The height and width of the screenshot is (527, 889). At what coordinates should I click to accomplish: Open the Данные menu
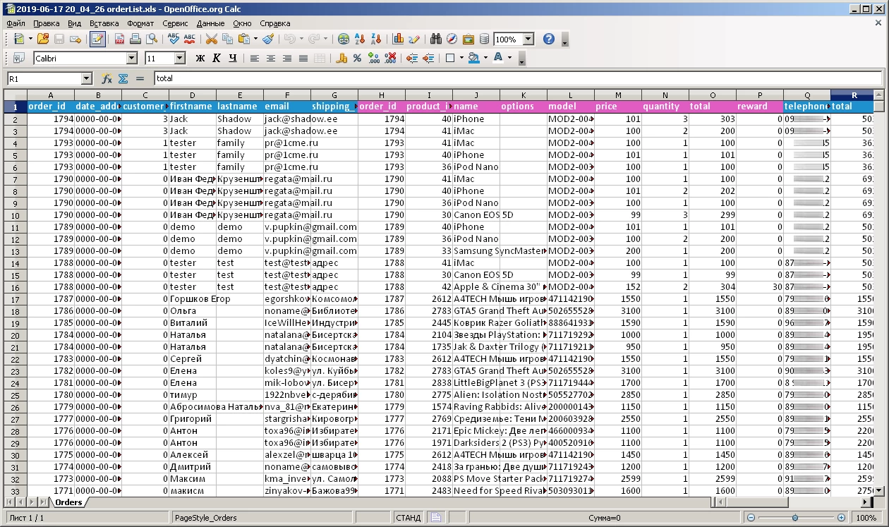210,23
